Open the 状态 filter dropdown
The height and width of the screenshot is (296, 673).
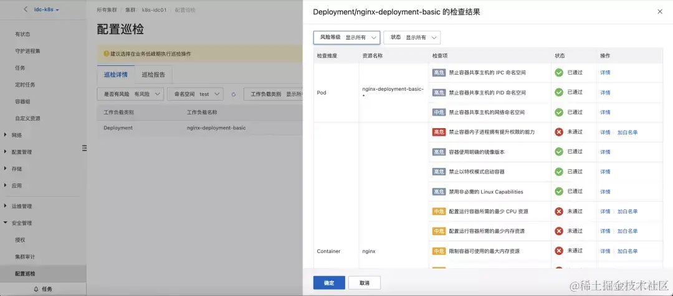(412, 38)
